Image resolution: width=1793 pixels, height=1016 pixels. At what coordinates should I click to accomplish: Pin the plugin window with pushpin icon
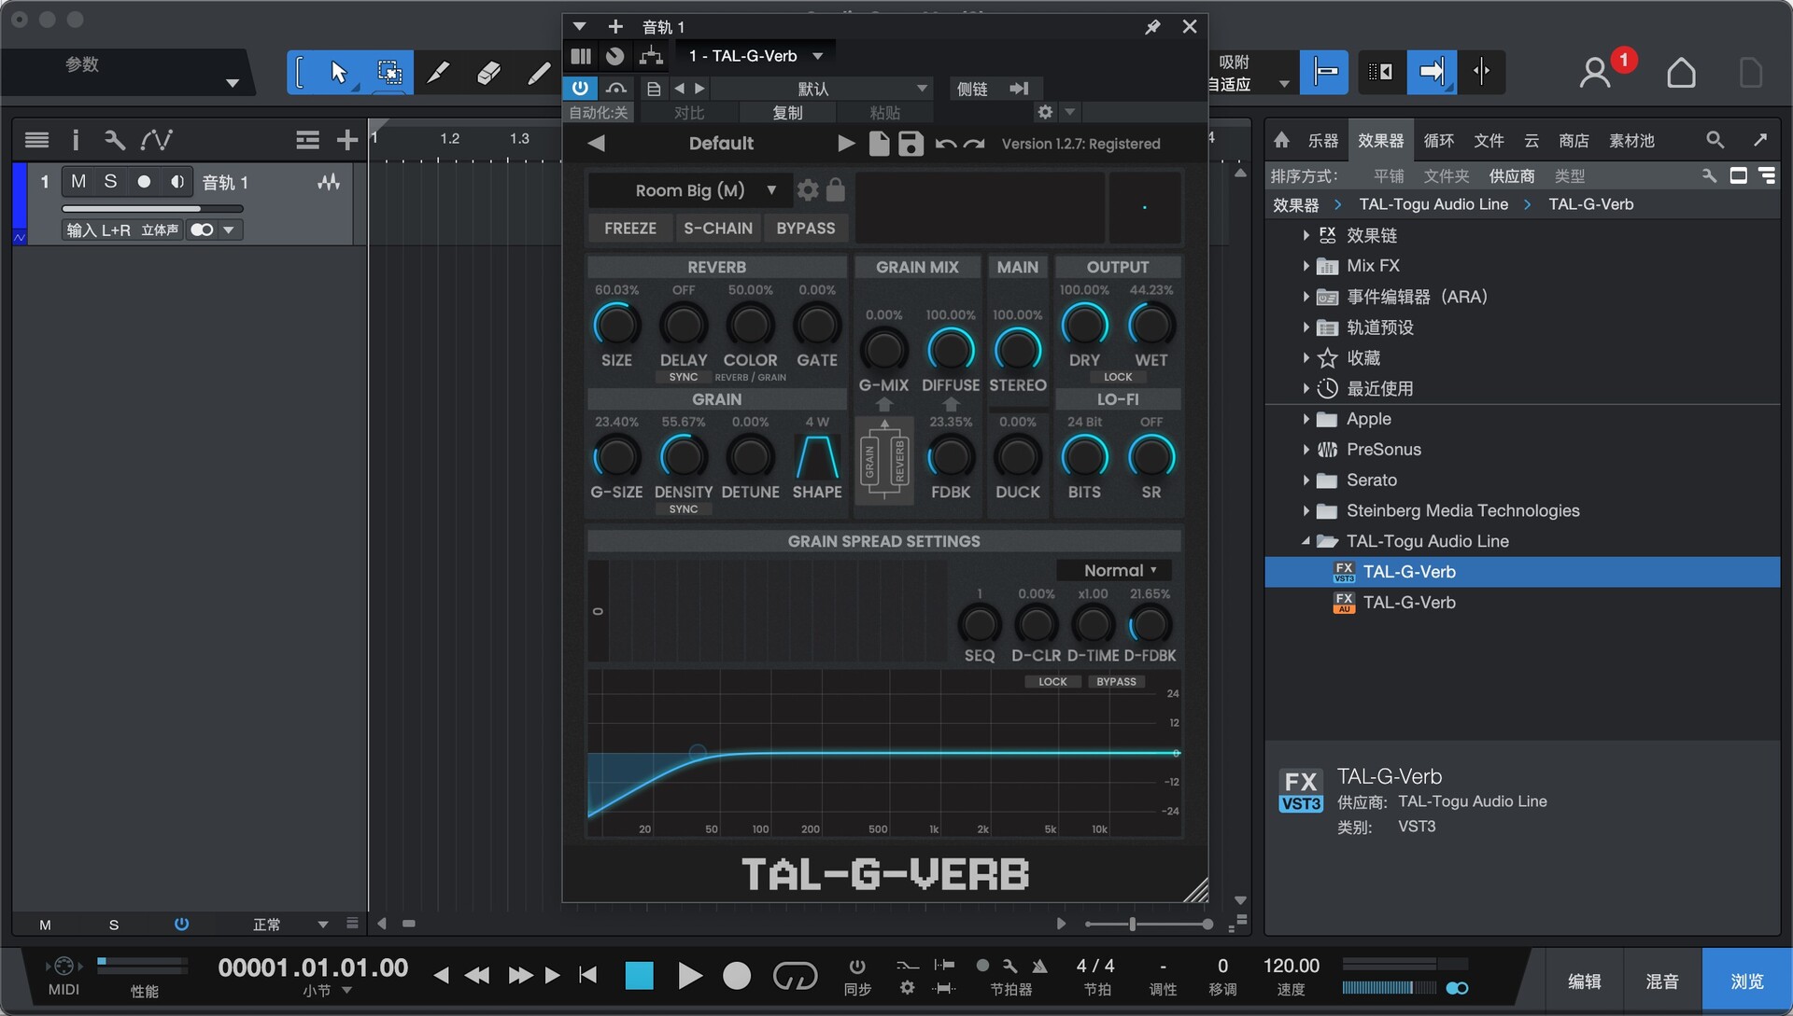click(1152, 27)
